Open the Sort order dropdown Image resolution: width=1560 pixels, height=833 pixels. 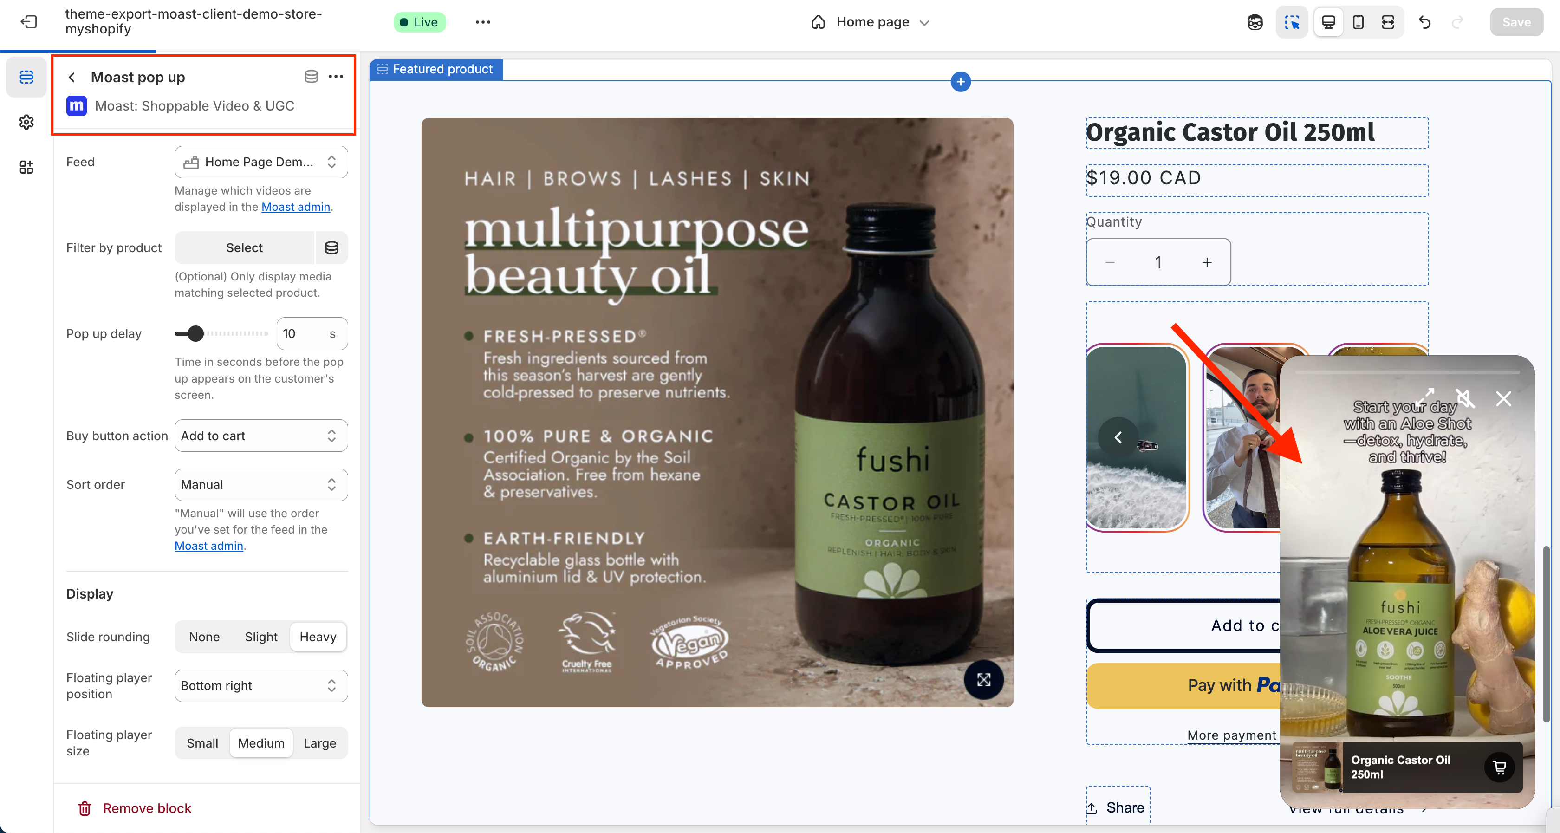(261, 484)
